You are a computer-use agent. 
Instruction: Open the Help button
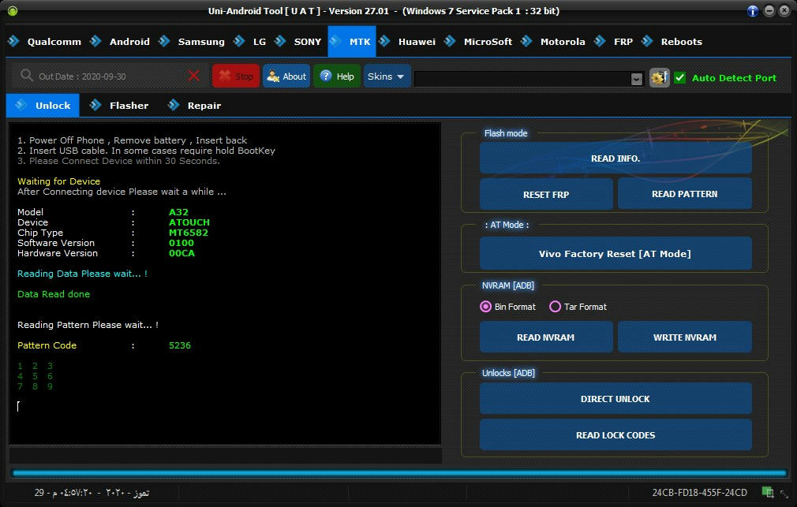click(x=337, y=76)
